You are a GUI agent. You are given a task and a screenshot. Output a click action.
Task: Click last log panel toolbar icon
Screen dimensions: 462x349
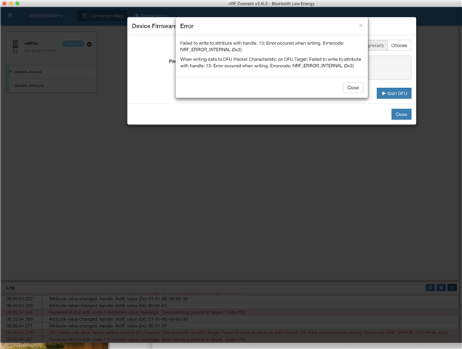tap(452, 288)
